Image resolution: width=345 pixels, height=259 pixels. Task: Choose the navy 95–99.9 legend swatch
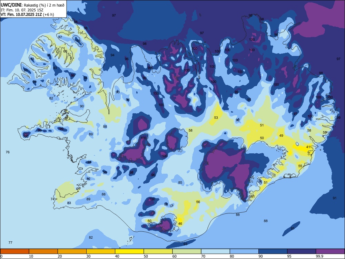point(302,251)
